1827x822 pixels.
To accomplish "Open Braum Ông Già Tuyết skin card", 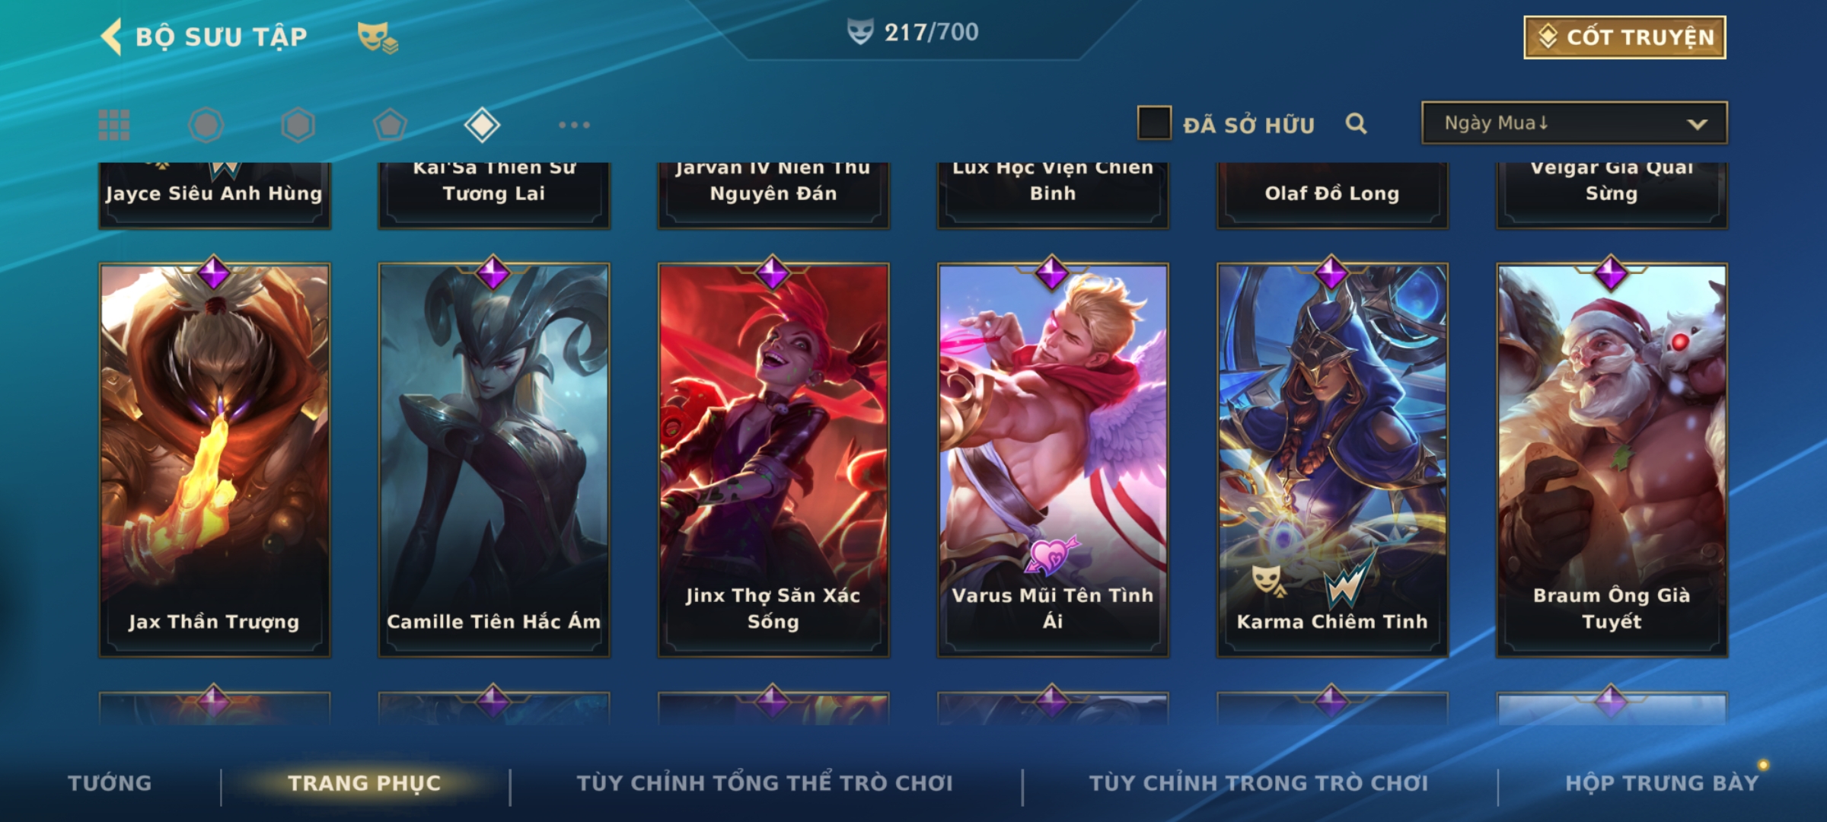I will (1612, 460).
